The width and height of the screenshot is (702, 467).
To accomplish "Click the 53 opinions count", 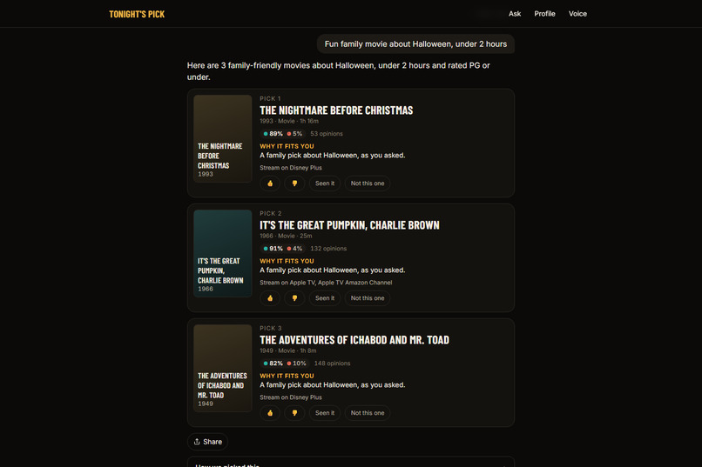I will [x=327, y=134].
